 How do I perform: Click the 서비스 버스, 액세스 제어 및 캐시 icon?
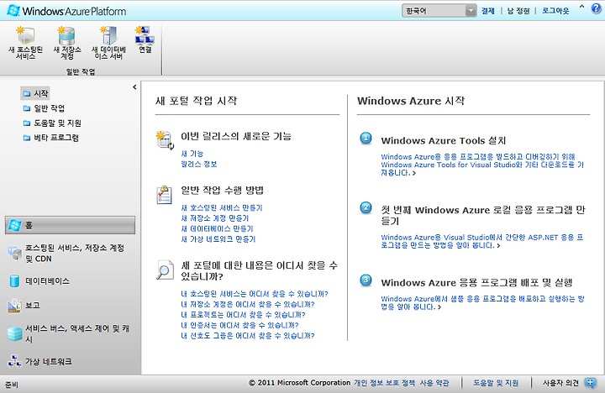click(14, 334)
